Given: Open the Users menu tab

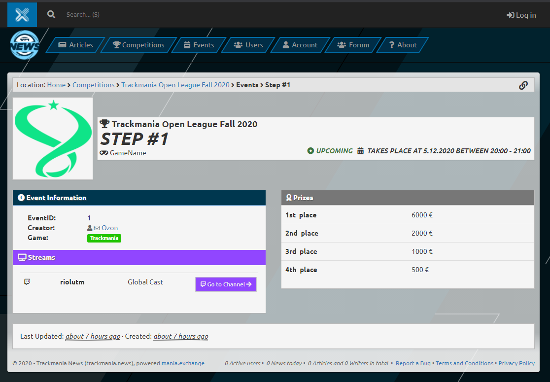Looking at the screenshot, I should [x=248, y=45].
